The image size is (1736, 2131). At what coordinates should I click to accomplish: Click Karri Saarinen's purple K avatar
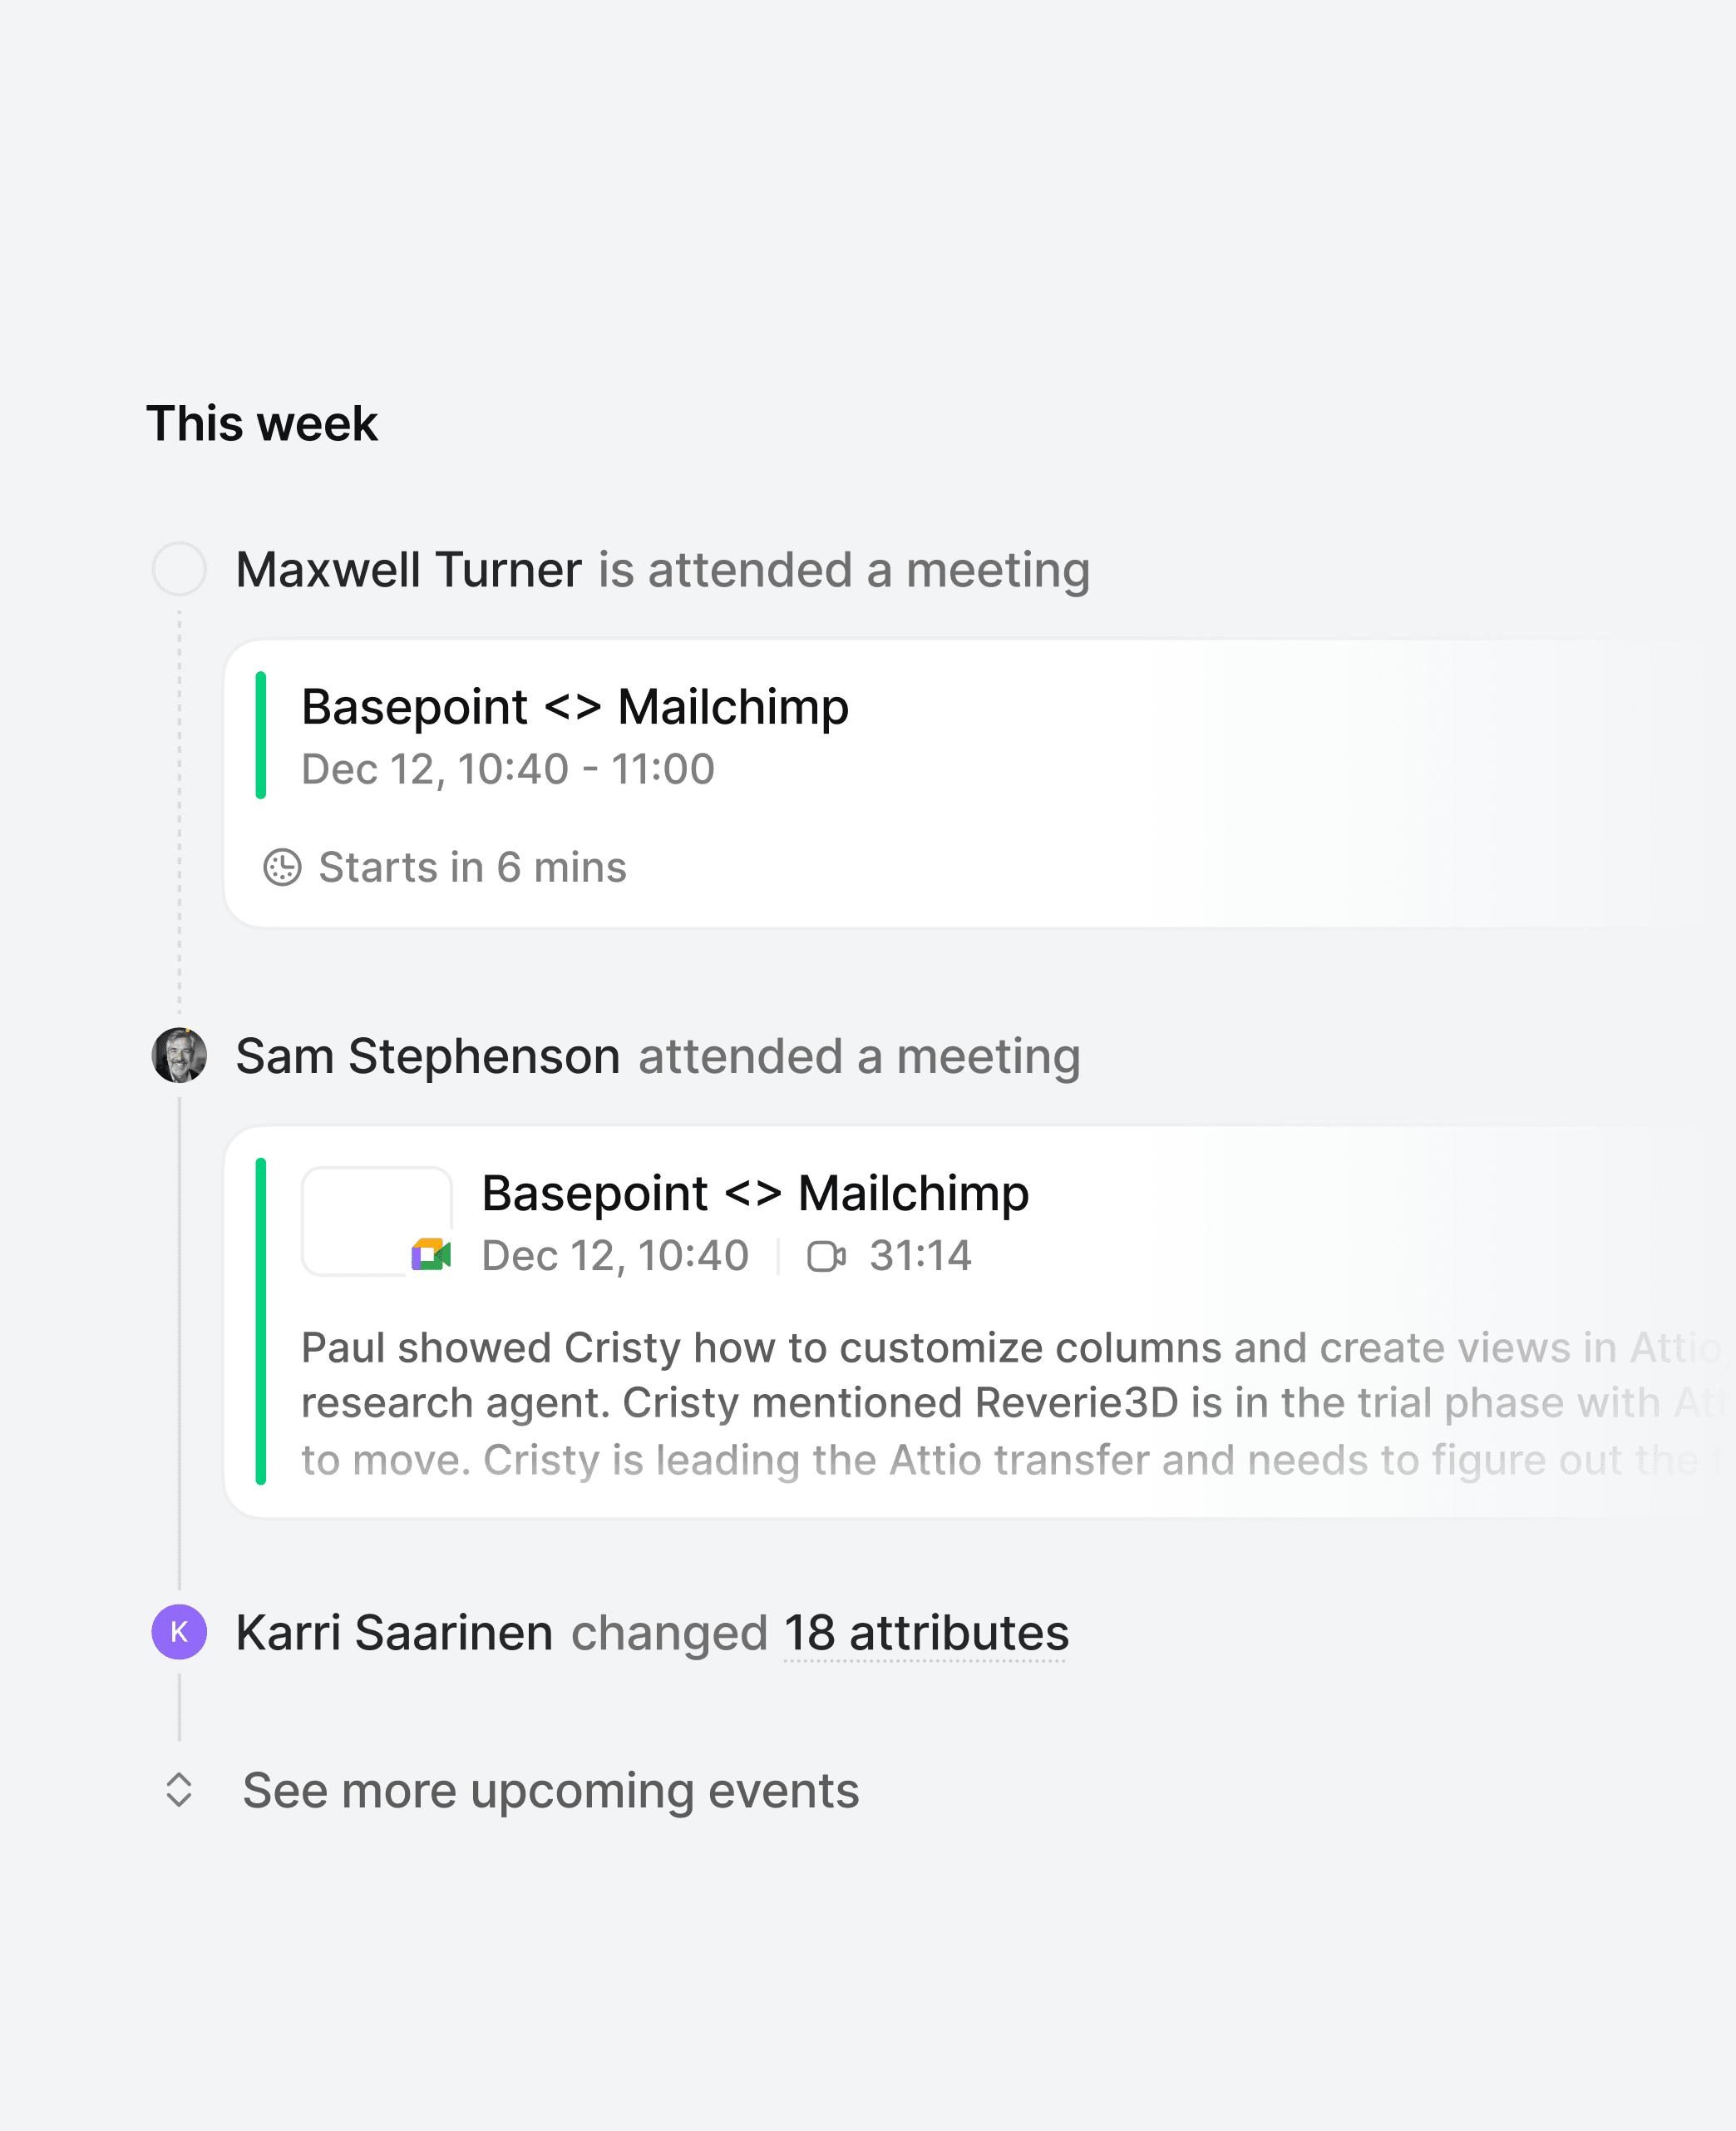(x=179, y=1632)
